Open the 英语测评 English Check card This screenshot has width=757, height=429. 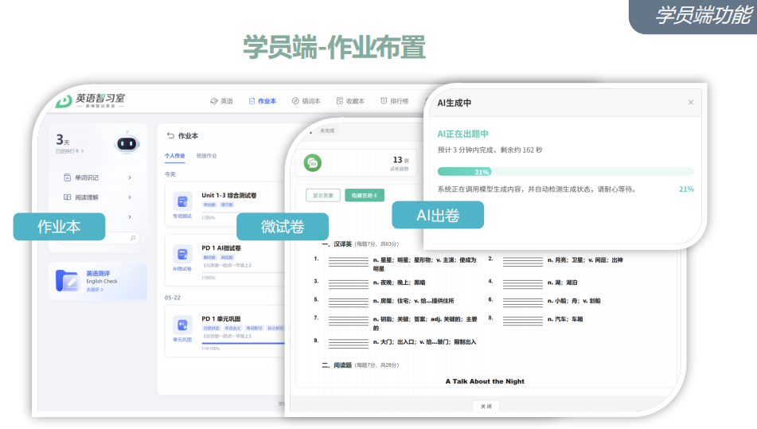[98, 281]
